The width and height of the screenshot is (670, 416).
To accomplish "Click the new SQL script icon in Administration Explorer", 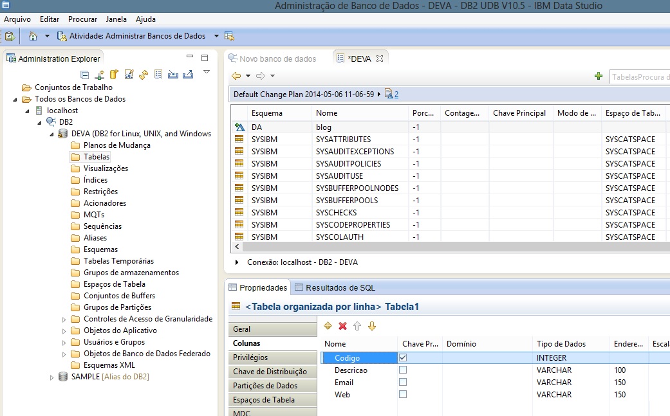I will [129, 75].
